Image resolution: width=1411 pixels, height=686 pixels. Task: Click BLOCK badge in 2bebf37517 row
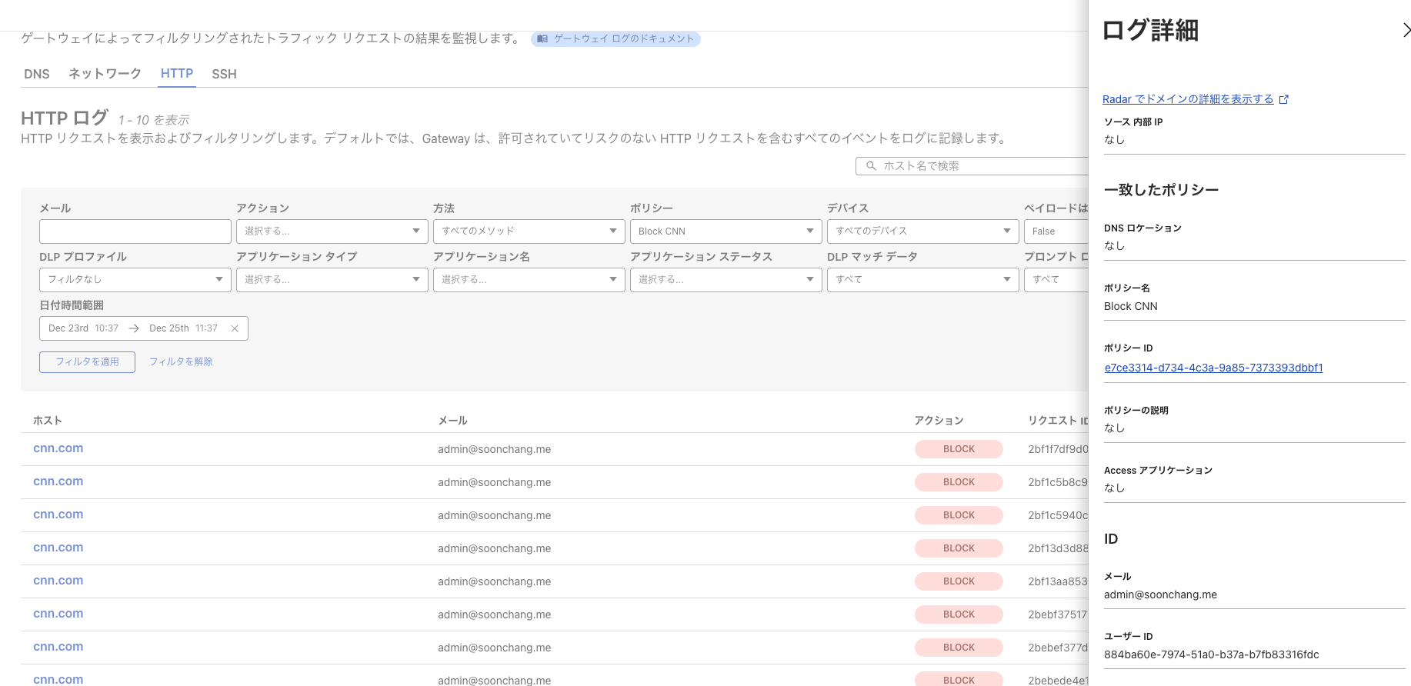click(959, 614)
